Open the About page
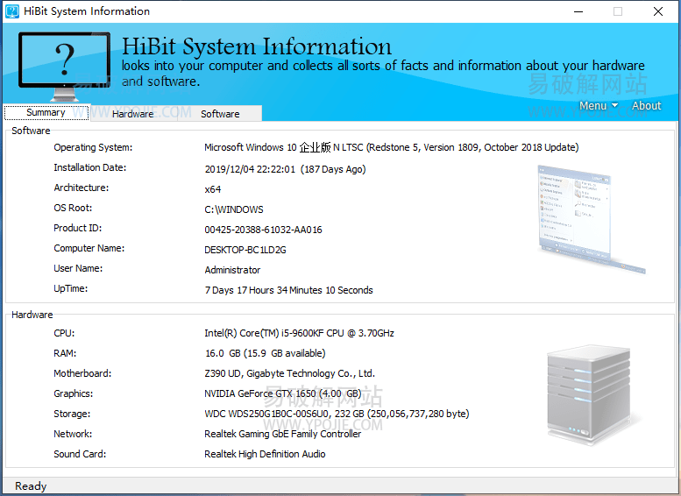 point(647,106)
